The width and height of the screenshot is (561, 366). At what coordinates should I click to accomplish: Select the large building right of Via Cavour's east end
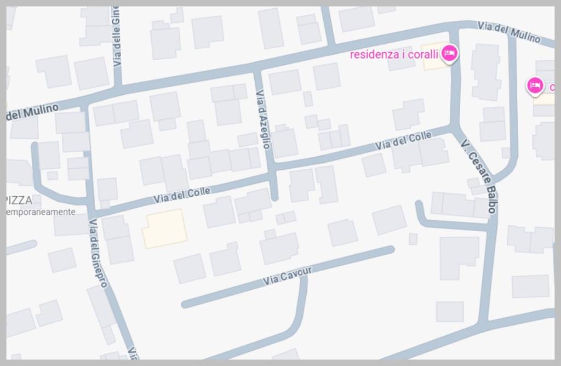coord(459,257)
